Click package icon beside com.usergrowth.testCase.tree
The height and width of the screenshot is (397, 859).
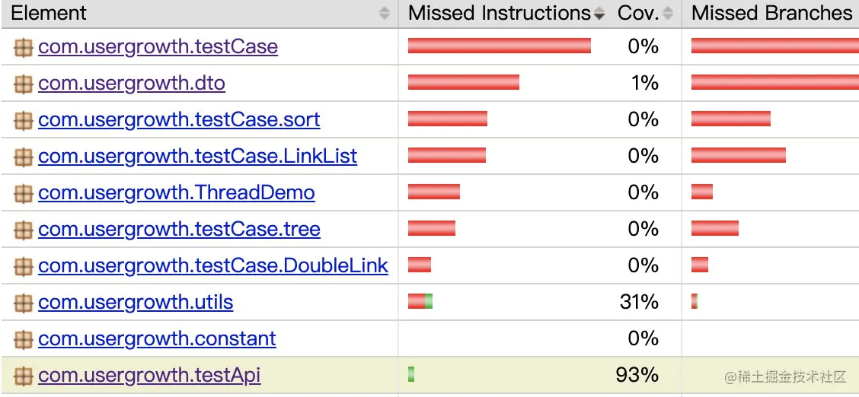pyautogui.click(x=24, y=230)
